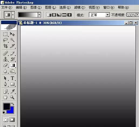The width and height of the screenshot is (139, 127).
Task: Activate the Zoom magnifier tool
Action: (12, 97)
